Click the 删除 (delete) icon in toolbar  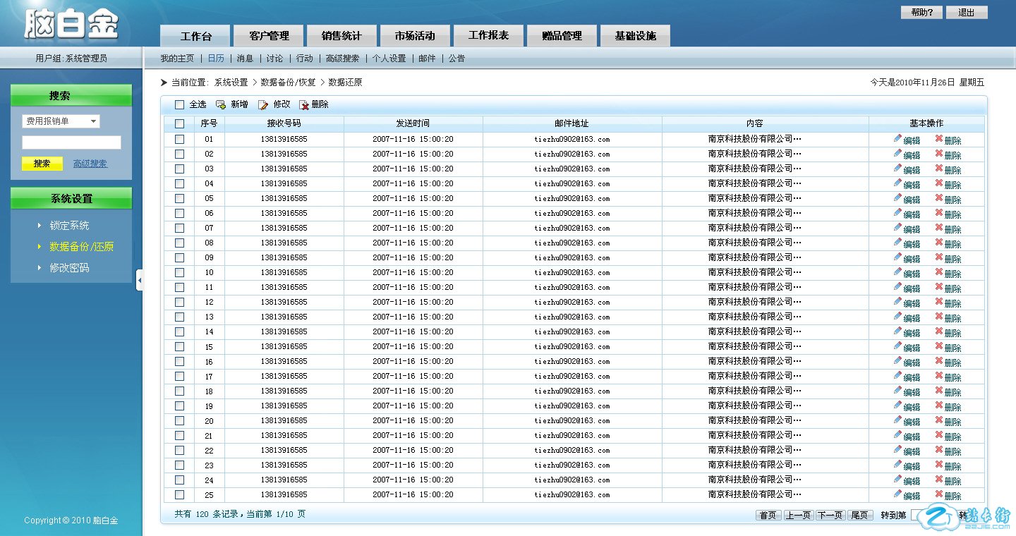point(304,104)
